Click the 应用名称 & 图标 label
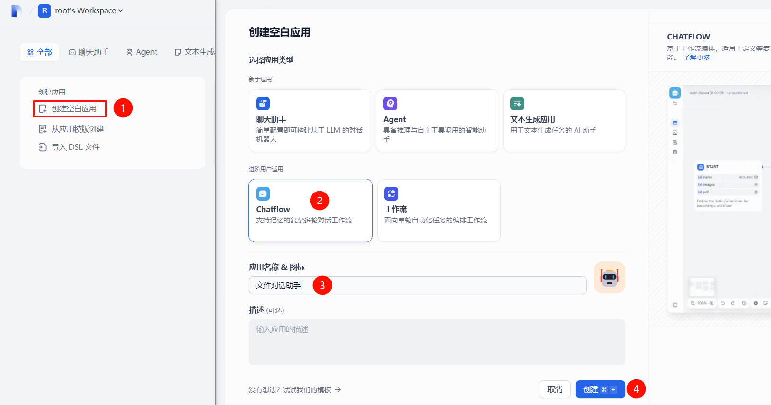The image size is (771, 405). [x=277, y=267]
